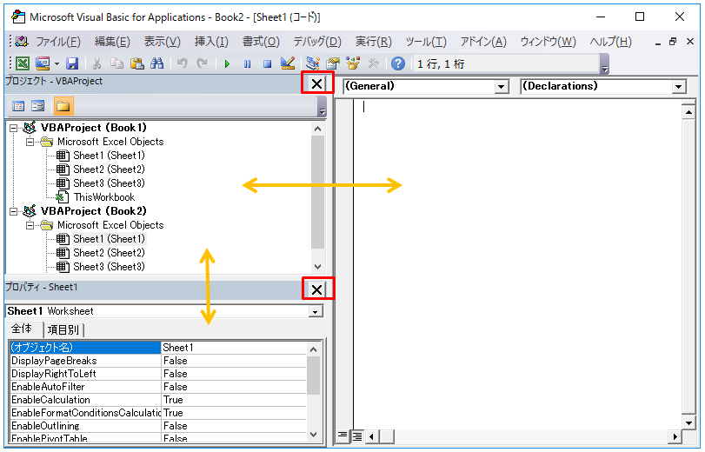Click the Copy icon in toolbar
This screenshot has height=452, width=705.
click(x=116, y=63)
